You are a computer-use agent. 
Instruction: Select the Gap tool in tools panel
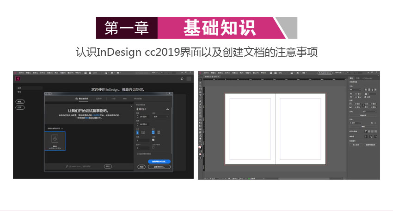[x=200, y=88]
